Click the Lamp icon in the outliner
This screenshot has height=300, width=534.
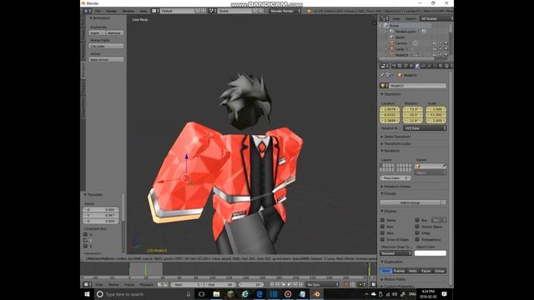(x=391, y=49)
